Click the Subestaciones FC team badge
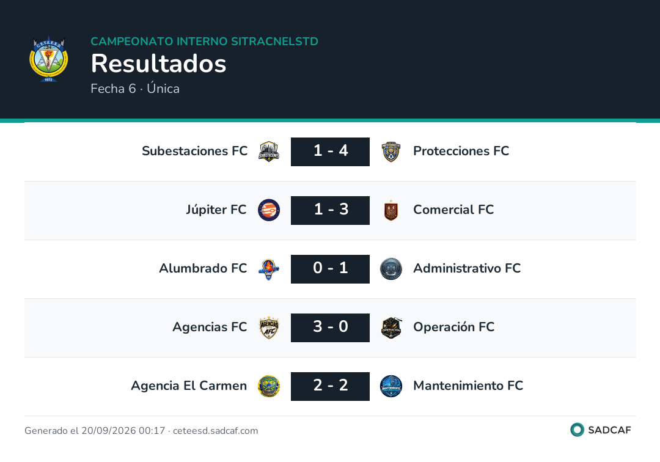The height and width of the screenshot is (462, 660). pos(269,152)
